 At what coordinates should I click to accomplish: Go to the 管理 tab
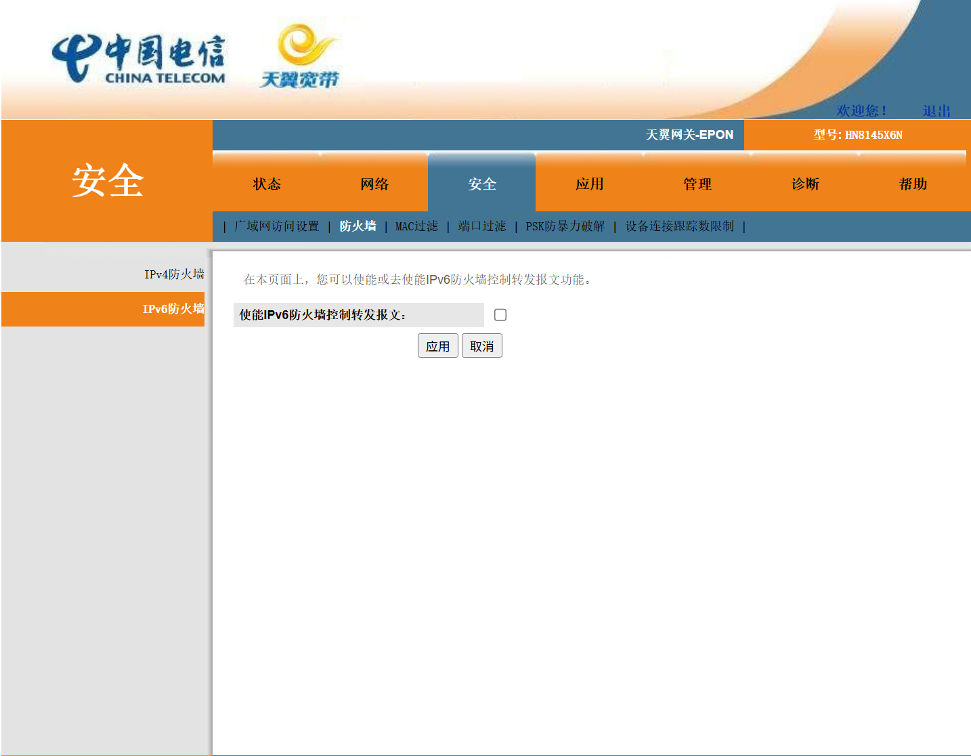tap(697, 184)
